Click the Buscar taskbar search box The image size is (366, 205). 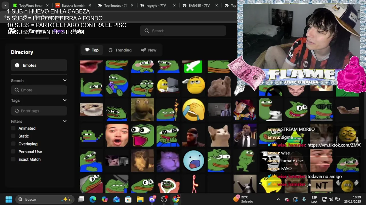click(45, 199)
